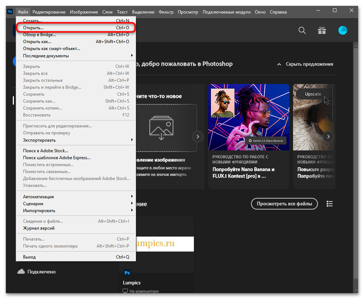The width and height of the screenshot is (364, 299).
Task: Click the Просмотреть все файлы button
Action: 284,204
